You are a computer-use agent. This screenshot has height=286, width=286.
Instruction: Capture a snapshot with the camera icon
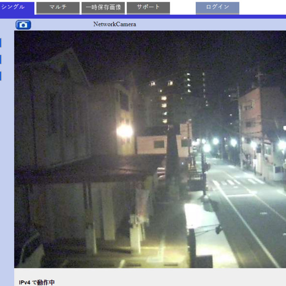(23, 25)
